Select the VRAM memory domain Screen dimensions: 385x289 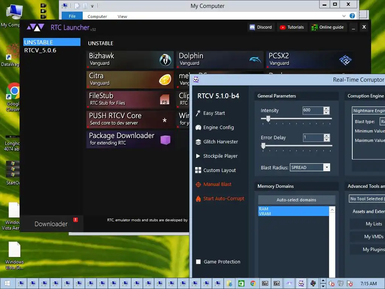click(x=293, y=214)
